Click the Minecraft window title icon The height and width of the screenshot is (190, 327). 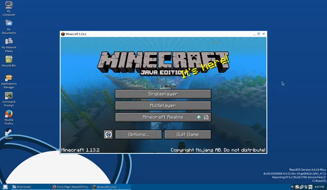click(63, 34)
